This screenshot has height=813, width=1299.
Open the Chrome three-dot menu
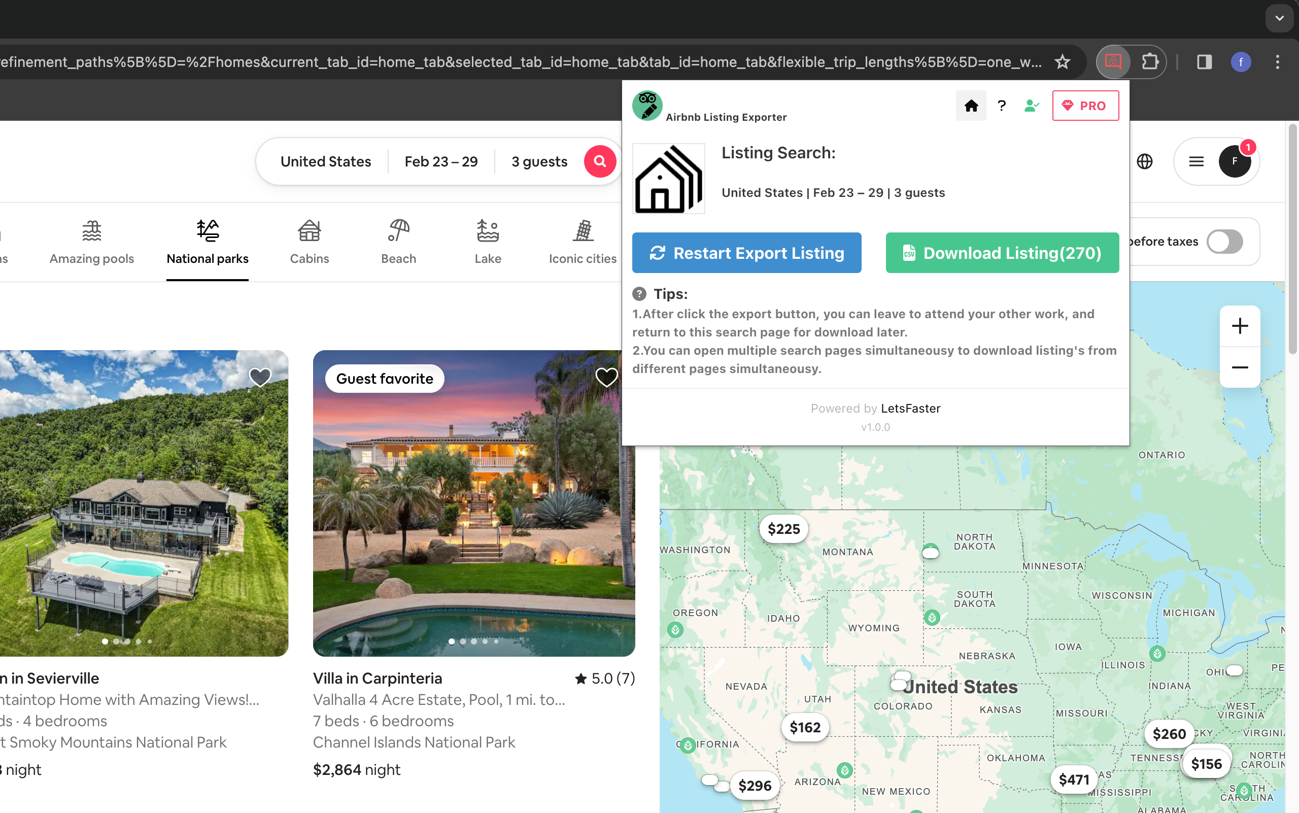(1278, 62)
